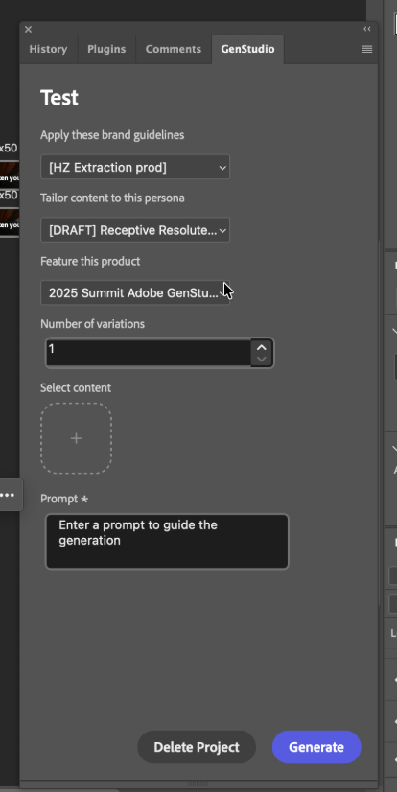
Task: Click the Generate button
Action: click(316, 747)
